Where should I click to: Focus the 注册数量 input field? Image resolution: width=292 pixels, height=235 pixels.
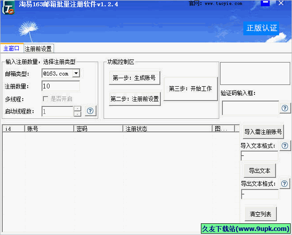(61, 86)
